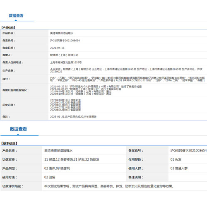Click the 2021-06-23 inspection record line
This screenshot has width=207, height=207.
(96, 87)
